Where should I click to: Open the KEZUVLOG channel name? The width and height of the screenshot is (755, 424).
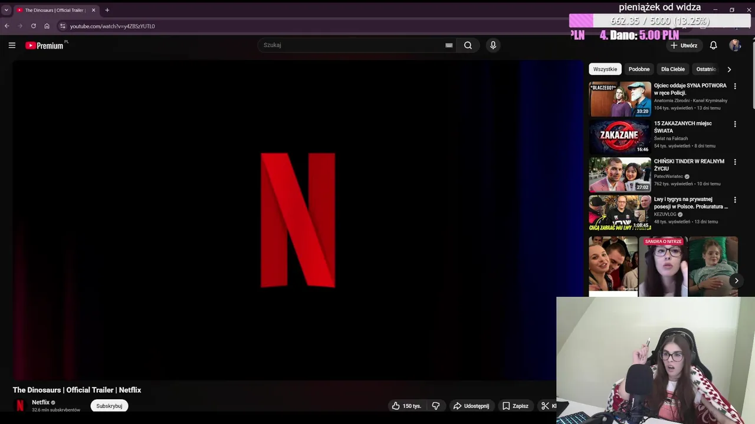pos(665,214)
